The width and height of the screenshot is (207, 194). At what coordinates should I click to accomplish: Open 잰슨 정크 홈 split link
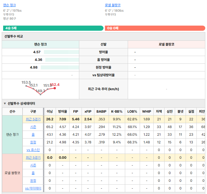(x=33, y=135)
